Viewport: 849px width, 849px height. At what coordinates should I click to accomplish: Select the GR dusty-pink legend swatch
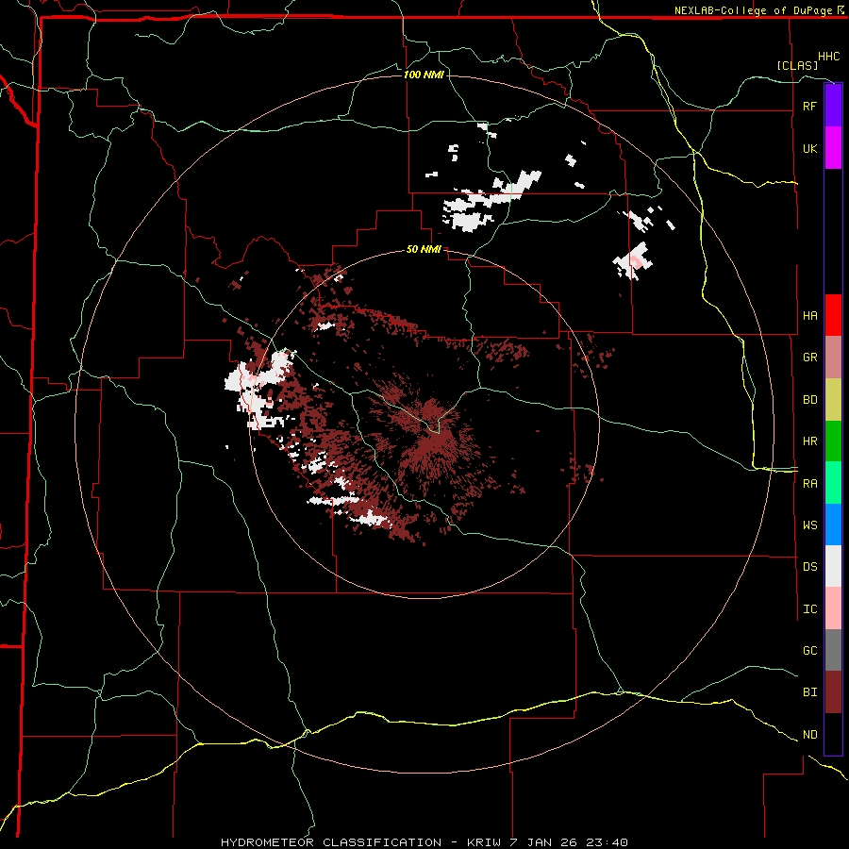(833, 358)
